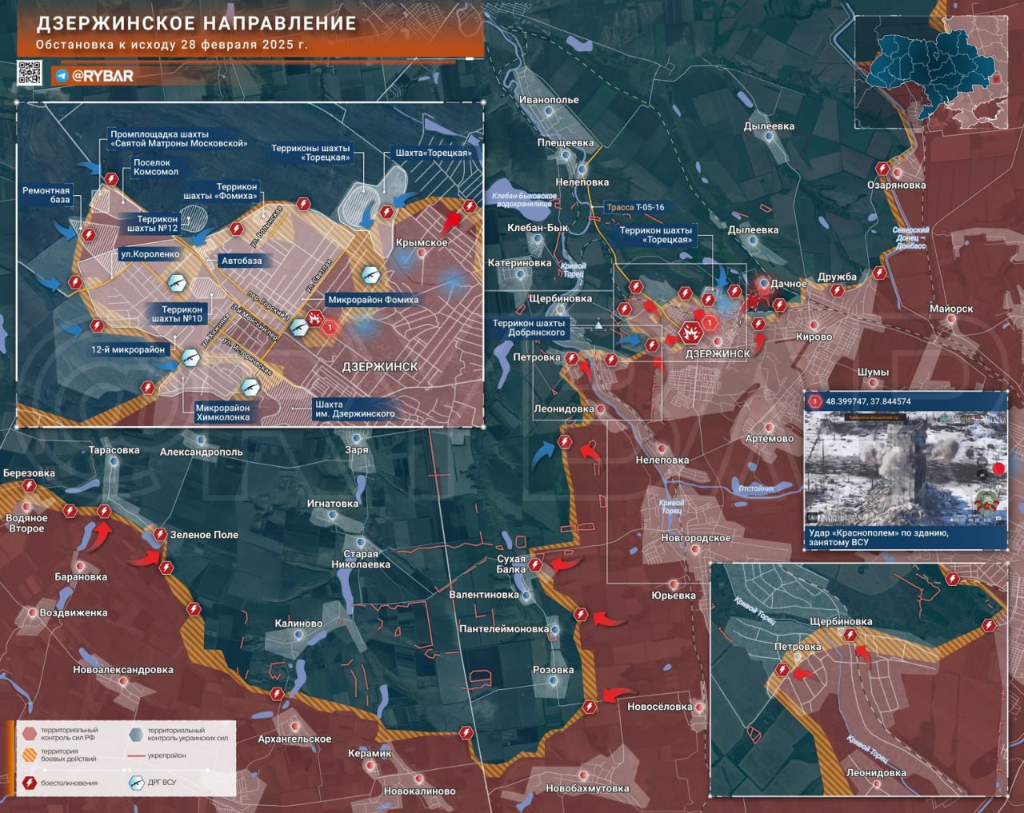Click the Telegram icon beside @RYBAR

[62, 76]
